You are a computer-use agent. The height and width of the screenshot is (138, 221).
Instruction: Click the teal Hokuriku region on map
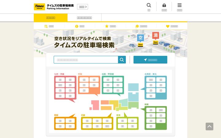(x=124, y=102)
